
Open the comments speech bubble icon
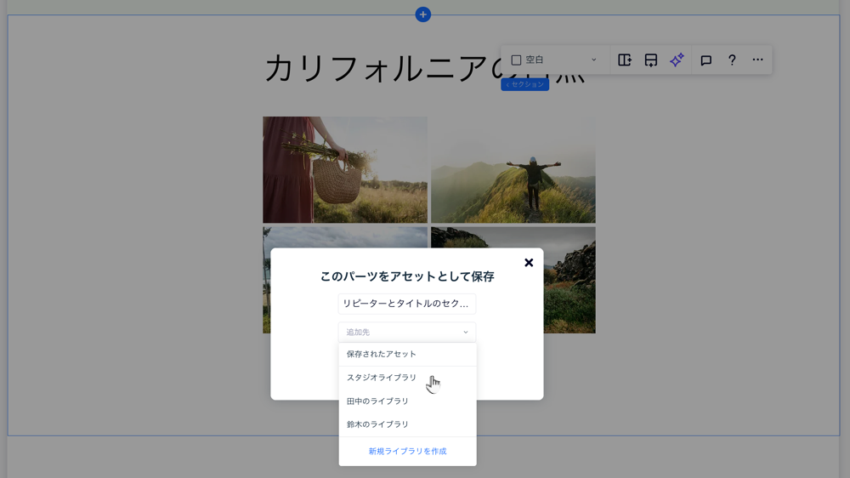pyautogui.click(x=705, y=60)
